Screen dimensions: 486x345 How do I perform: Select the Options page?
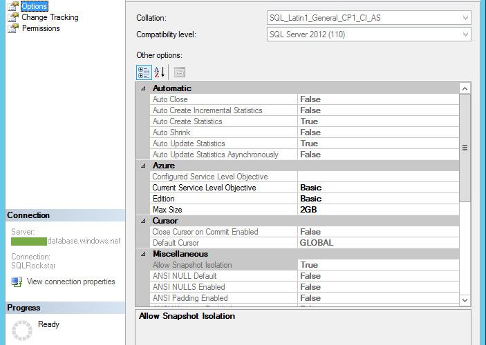34,6
